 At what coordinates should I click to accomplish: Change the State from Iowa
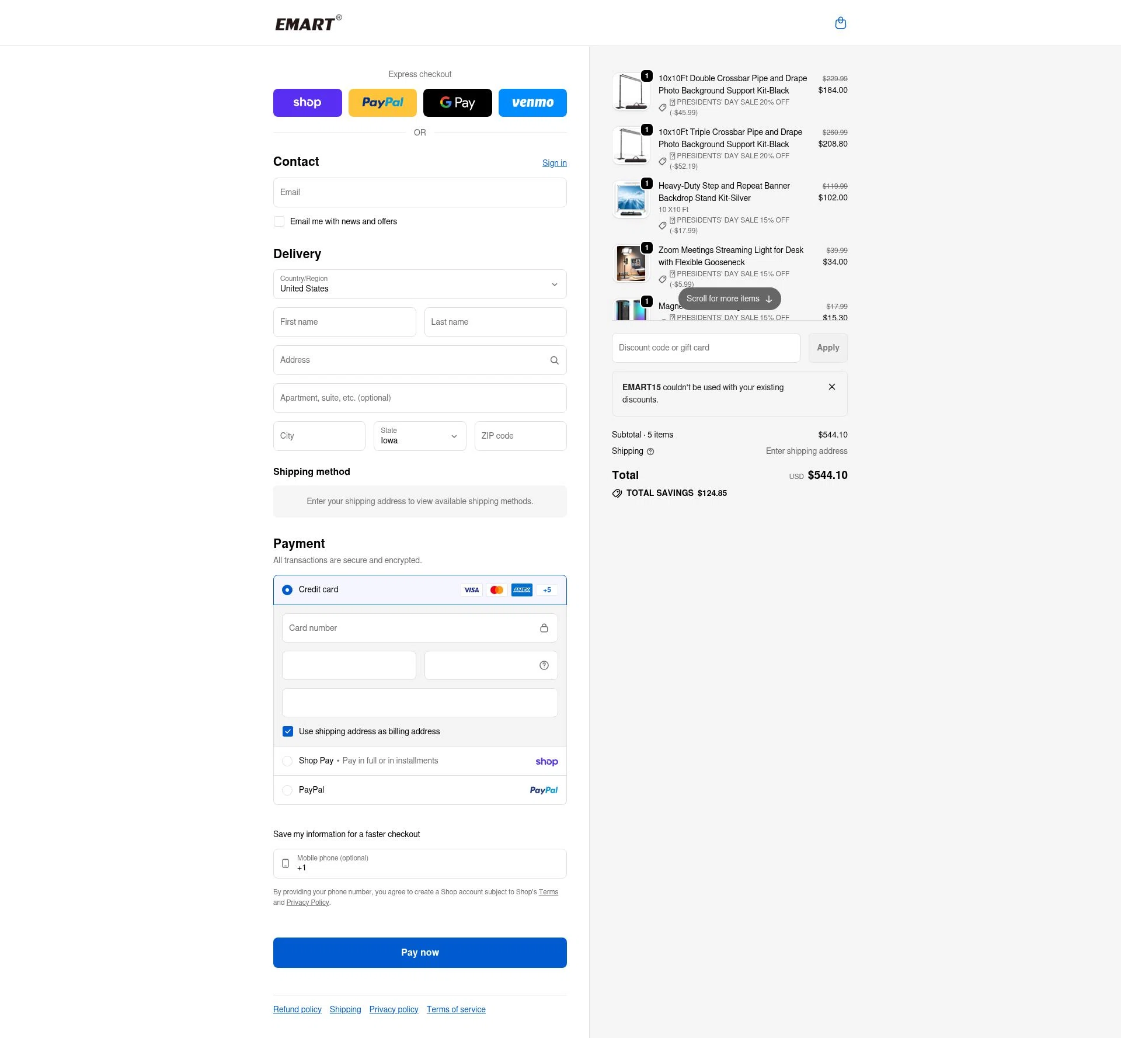click(419, 436)
